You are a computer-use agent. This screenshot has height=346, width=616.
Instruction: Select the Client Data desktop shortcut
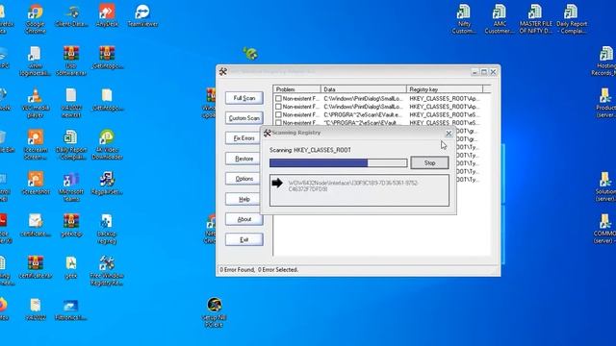(71, 15)
